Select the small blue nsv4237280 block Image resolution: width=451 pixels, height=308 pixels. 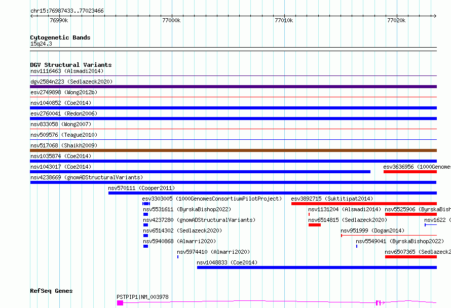(145, 225)
